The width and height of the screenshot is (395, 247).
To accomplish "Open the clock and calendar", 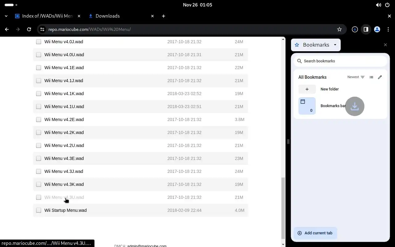I will pyautogui.click(x=197, y=5).
